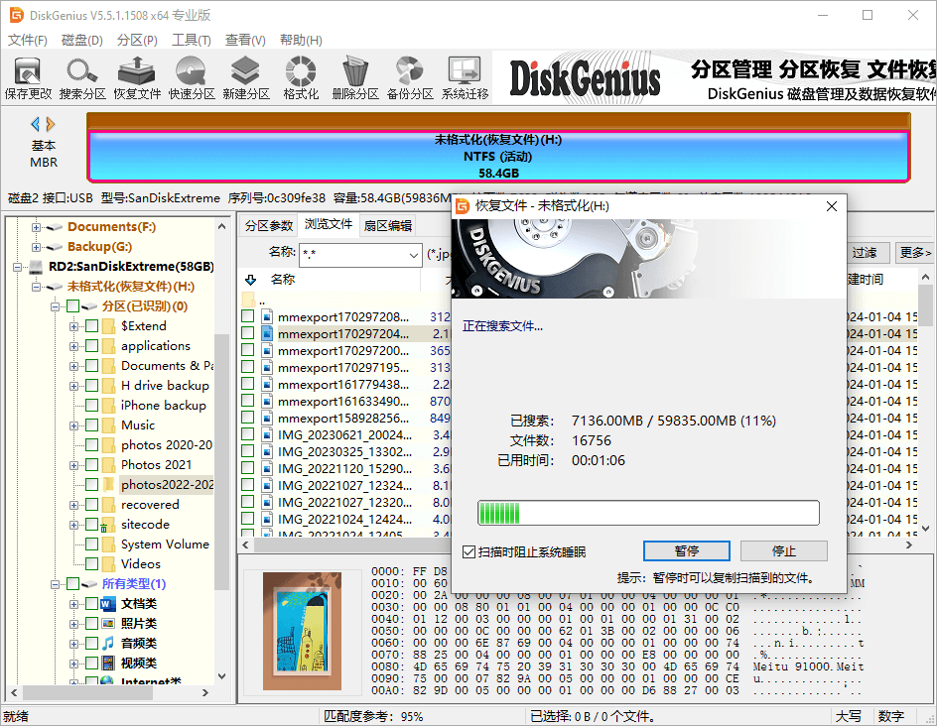Image resolution: width=937 pixels, height=726 pixels.
Task: Select the New Partition (新建分区) icon
Action: 245,77
